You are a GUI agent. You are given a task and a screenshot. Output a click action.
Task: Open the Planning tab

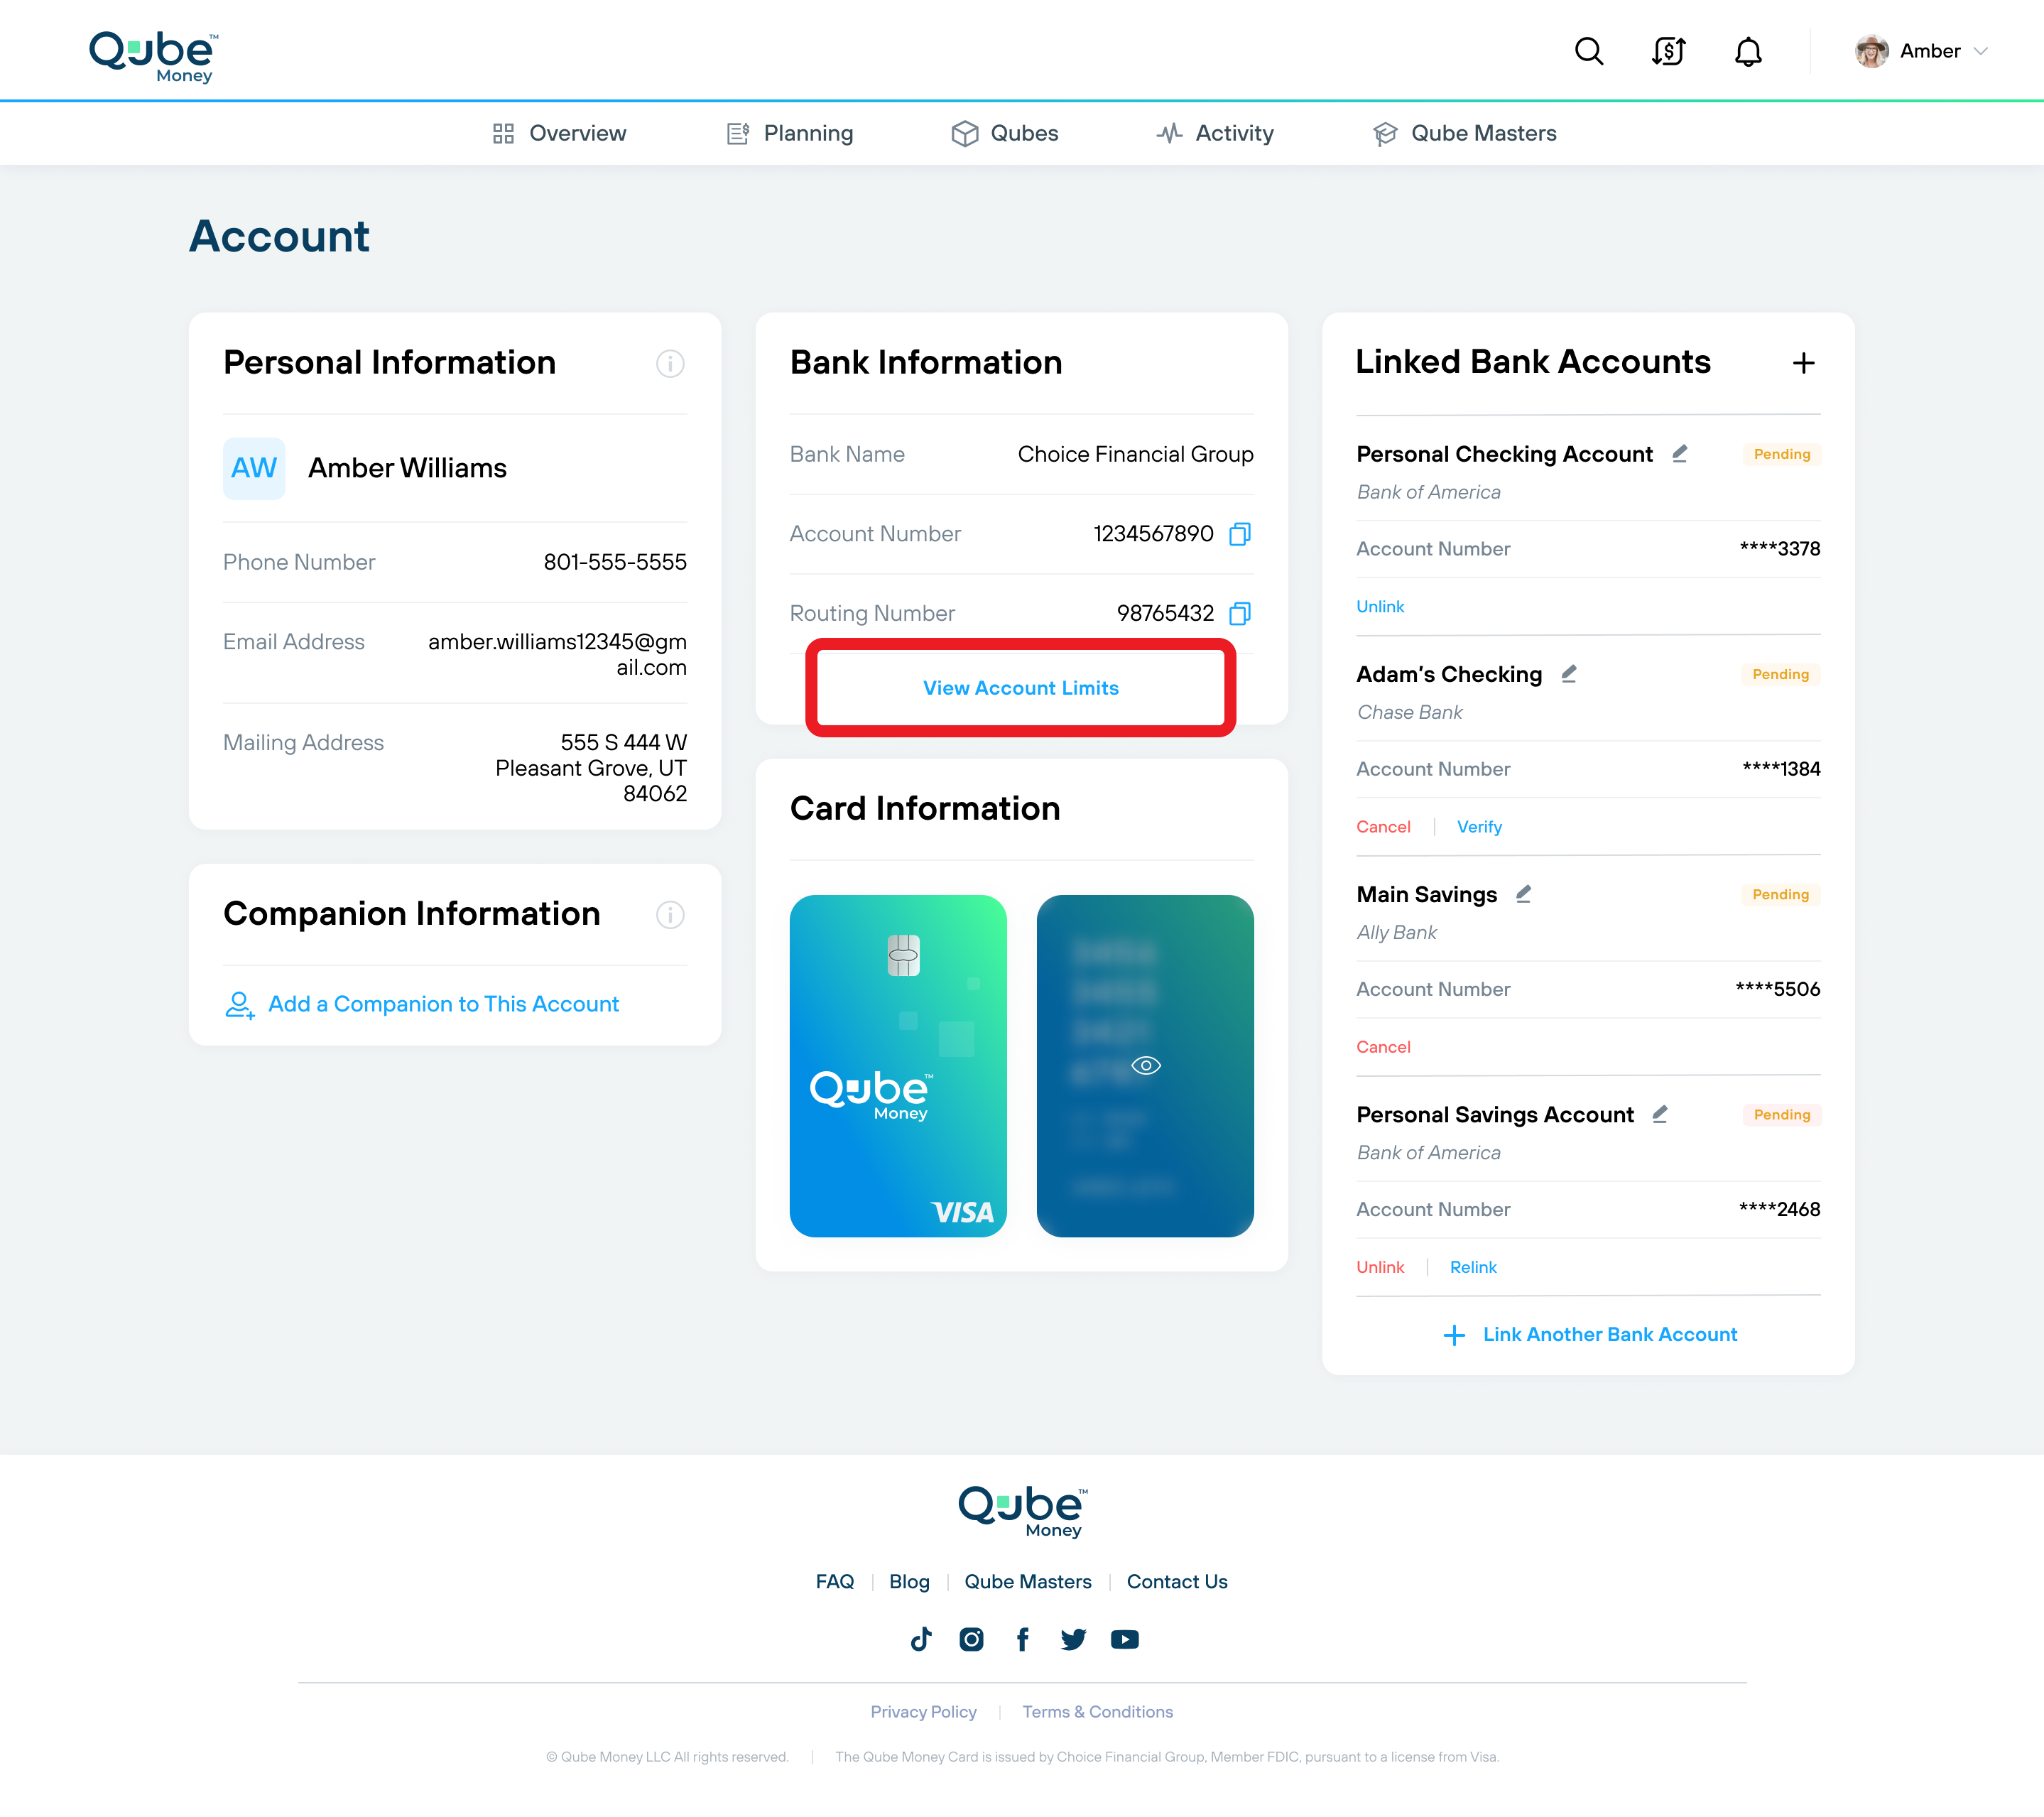(789, 133)
